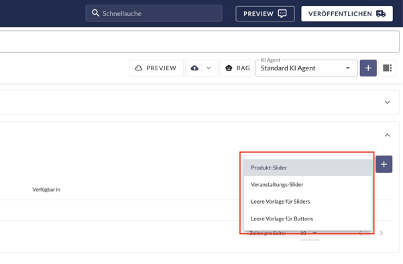
Task: Click the Schnellsuche search field
Action: 154,13
